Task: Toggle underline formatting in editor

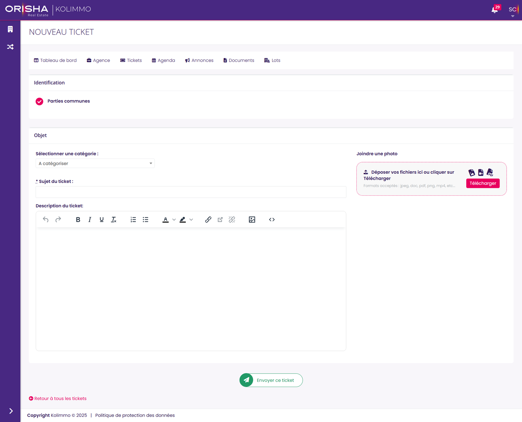Action: (x=102, y=219)
